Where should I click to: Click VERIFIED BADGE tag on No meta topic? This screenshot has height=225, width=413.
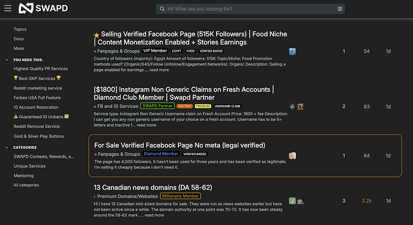(195, 154)
